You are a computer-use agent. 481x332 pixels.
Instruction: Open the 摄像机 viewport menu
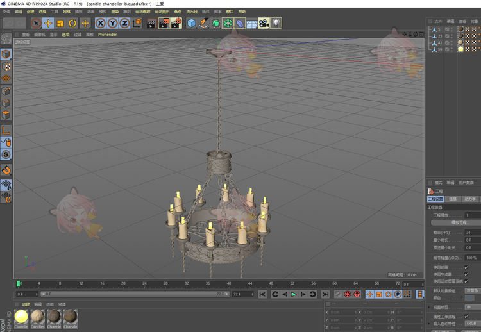click(40, 35)
